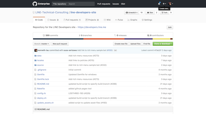View the 8 contributors
Viewport: 206px width, 114px height.
(156, 35)
